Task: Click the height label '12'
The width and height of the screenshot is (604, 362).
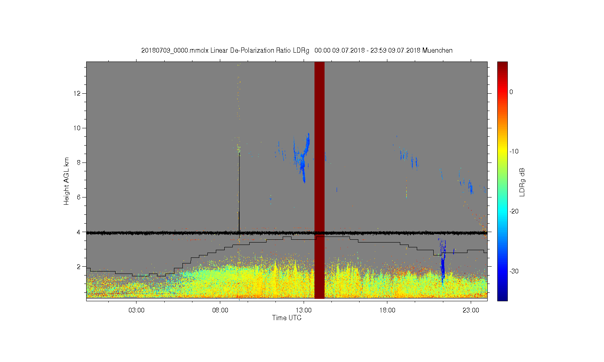Action: click(x=77, y=93)
